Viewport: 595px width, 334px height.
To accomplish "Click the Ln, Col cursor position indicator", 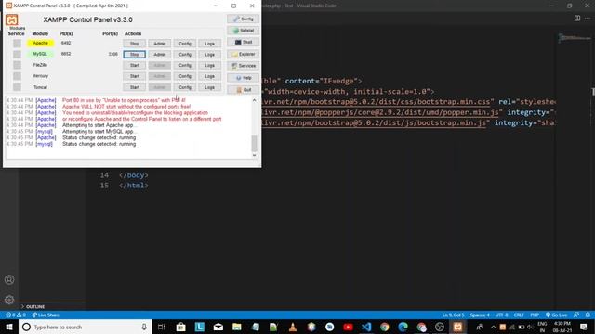I will [x=453, y=315].
